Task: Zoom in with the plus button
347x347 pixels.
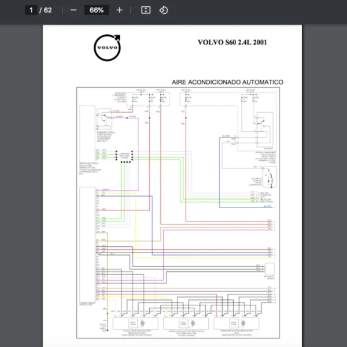Action: (120, 10)
